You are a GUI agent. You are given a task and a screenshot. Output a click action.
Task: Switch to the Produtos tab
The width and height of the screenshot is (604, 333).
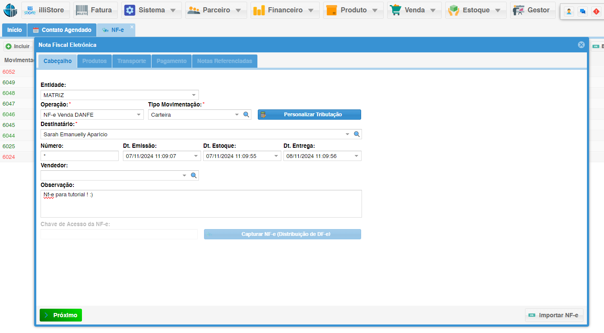94,61
